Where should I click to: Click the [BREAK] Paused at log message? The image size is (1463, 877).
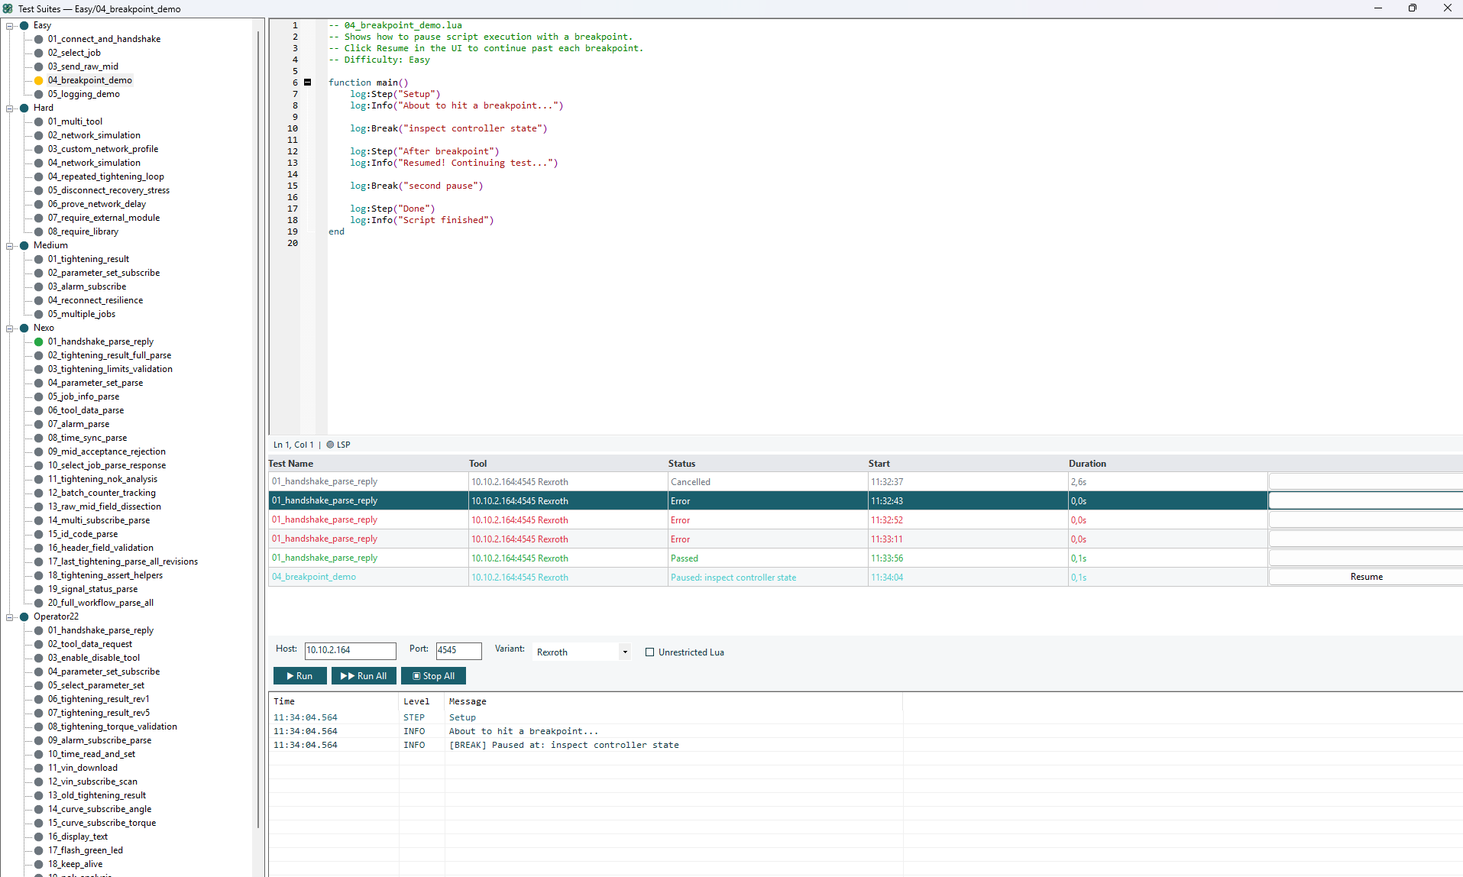564,745
